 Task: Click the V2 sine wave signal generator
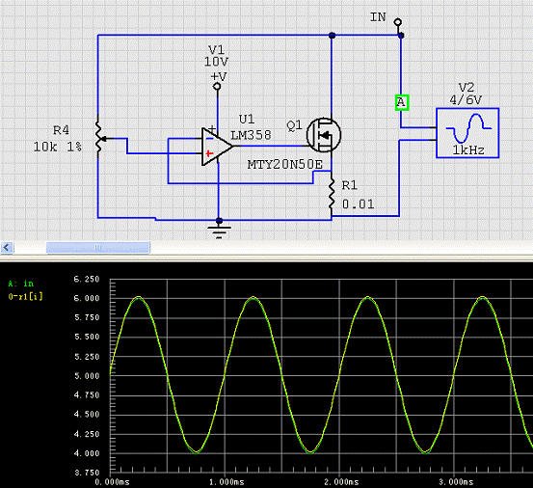(467, 133)
